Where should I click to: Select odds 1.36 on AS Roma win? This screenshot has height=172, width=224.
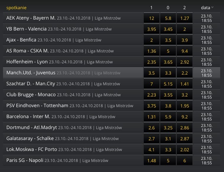[151, 51]
